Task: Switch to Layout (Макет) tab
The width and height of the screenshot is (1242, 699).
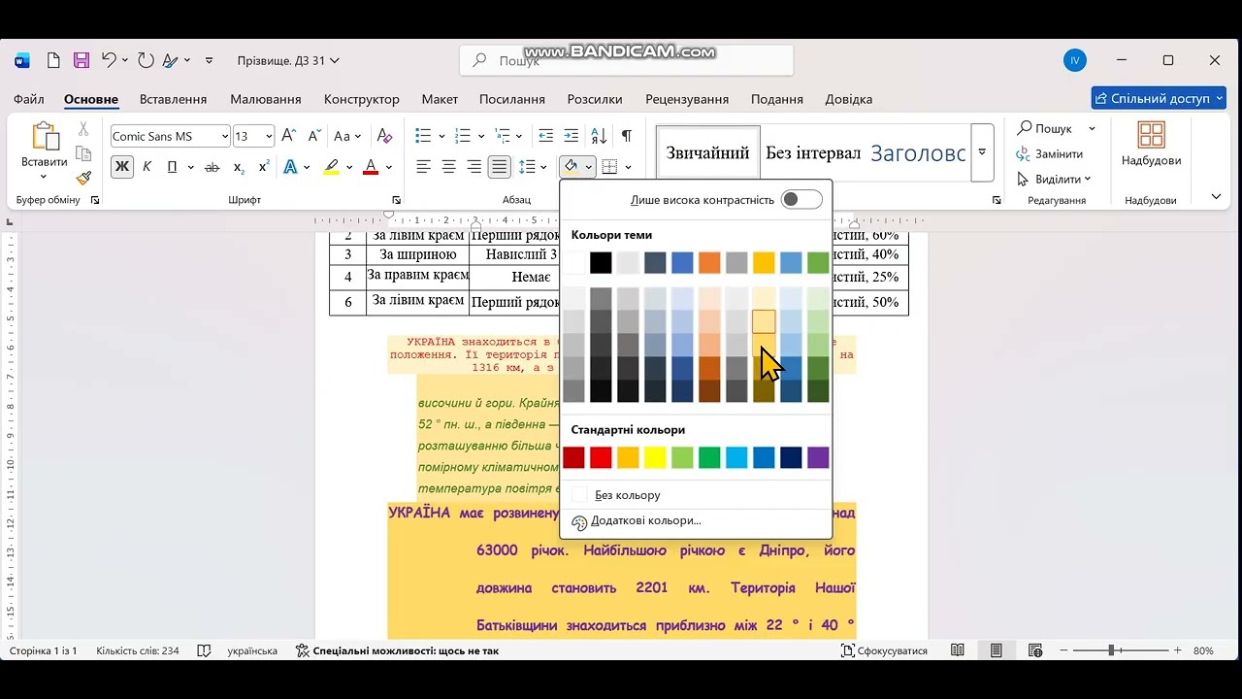Action: [440, 99]
